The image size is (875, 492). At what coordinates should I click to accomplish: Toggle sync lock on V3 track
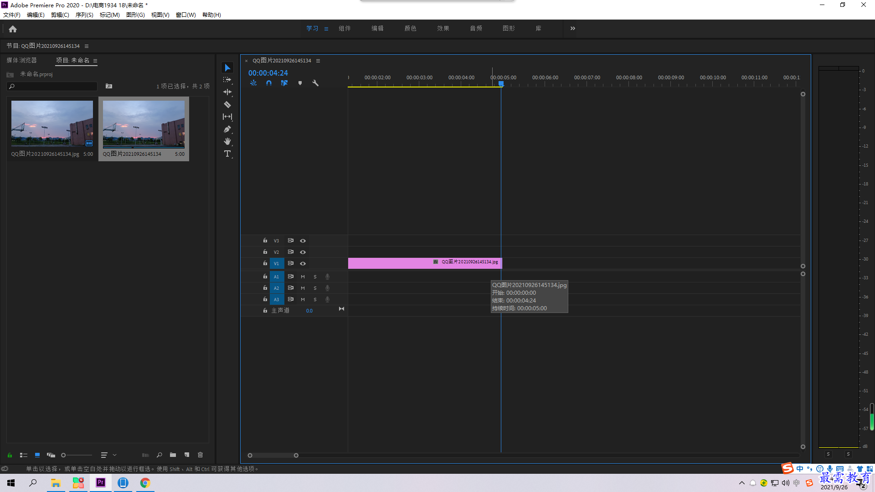(x=291, y=241)
